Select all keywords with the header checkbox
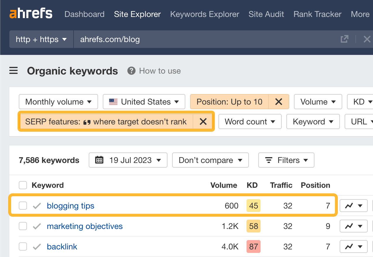Screen dimensions: 373x257 [23, 185]
